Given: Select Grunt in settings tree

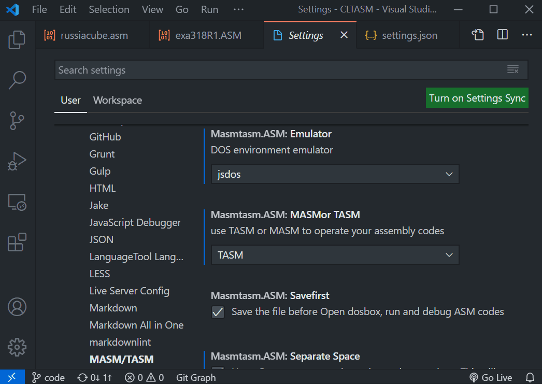Looking at the screenshot, I should (x=102, y=154).
